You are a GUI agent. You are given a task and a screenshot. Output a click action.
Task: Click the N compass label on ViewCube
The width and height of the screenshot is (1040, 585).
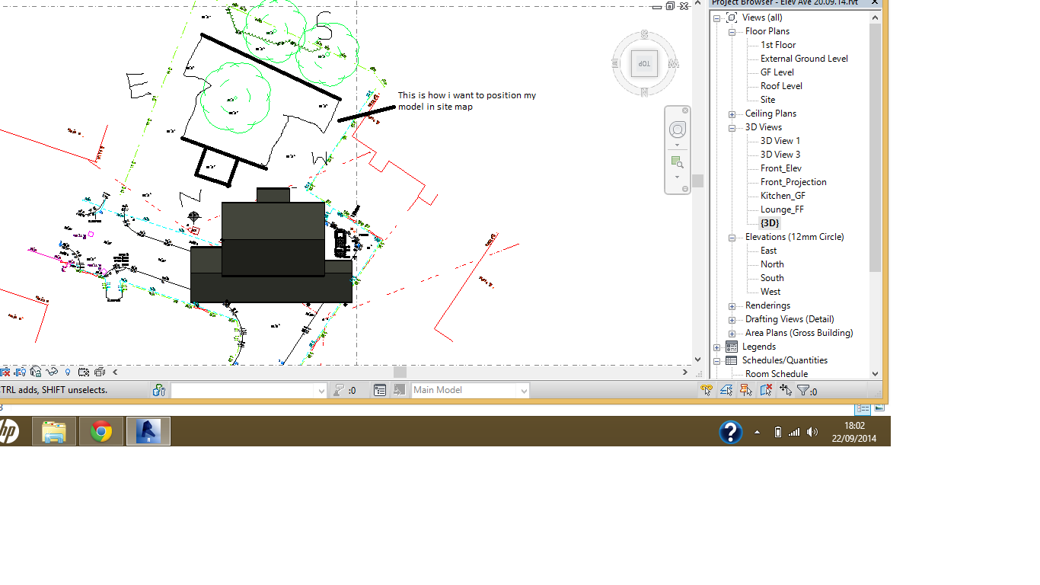click(x=644, y=93)
